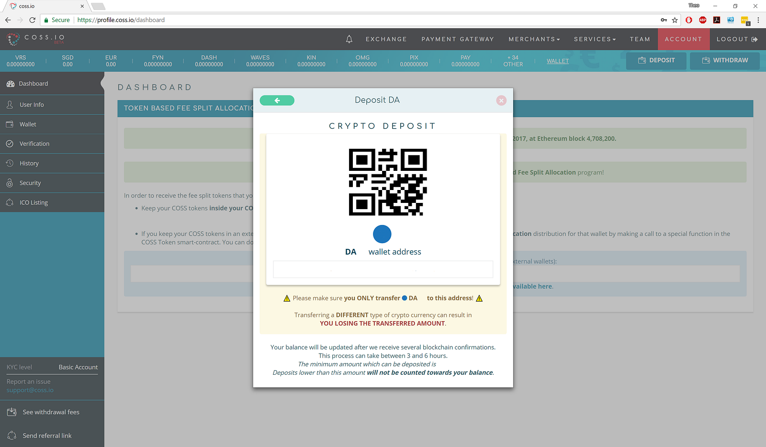The image size is (766, 447).
Task: Open a new browser tab
Action: 98,6
